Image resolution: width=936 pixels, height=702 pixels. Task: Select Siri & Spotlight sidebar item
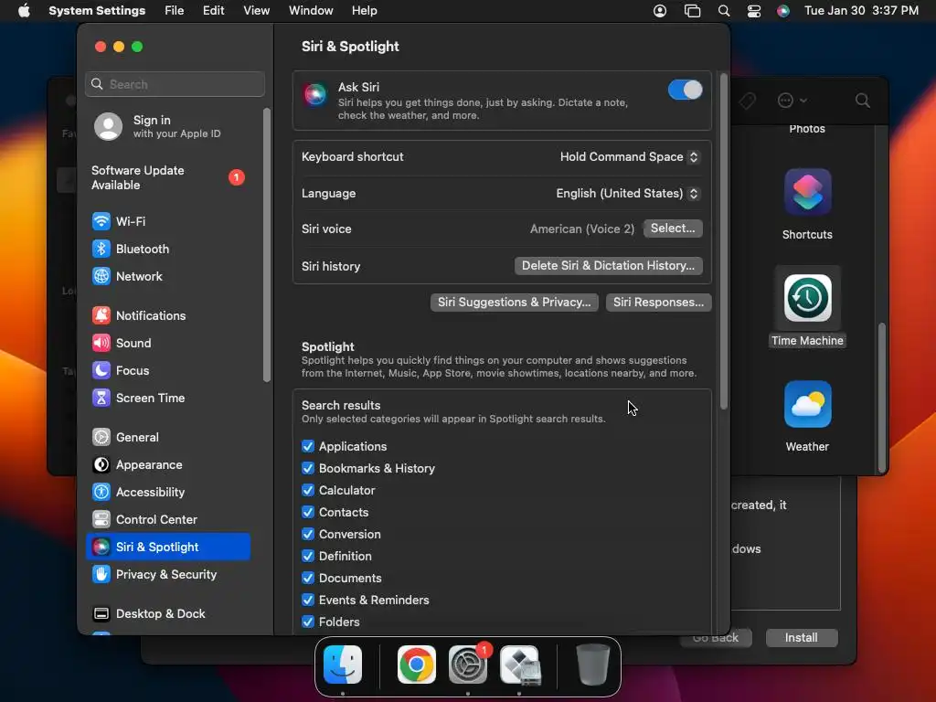pyautogui.click(x=168, y=547)
